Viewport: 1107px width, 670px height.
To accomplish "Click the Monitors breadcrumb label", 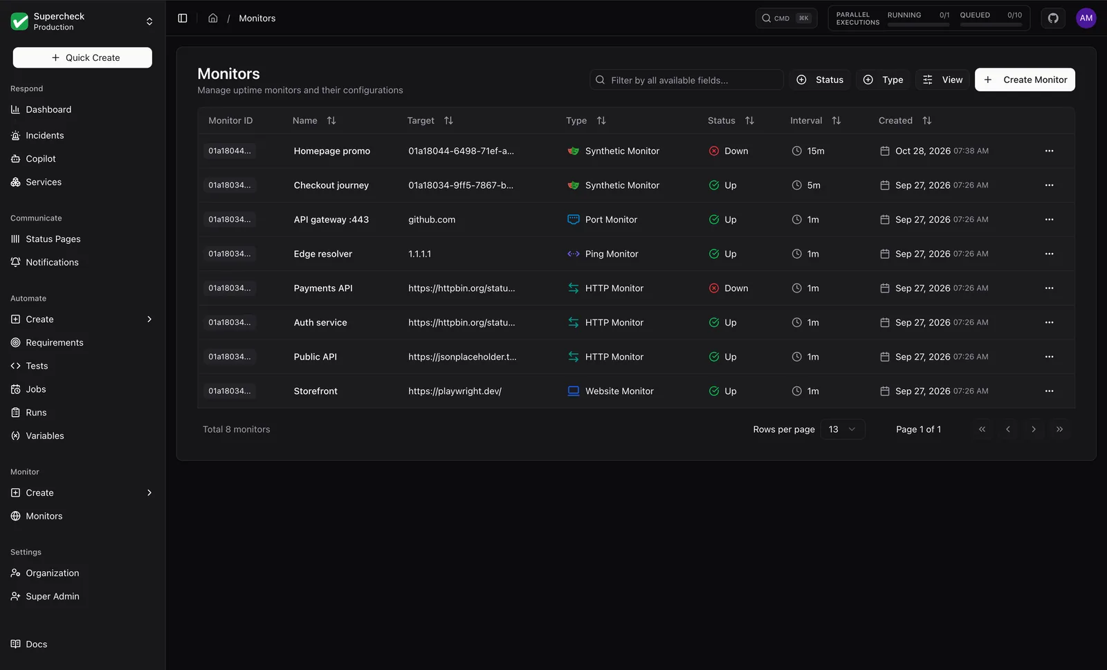I will 257,18.
